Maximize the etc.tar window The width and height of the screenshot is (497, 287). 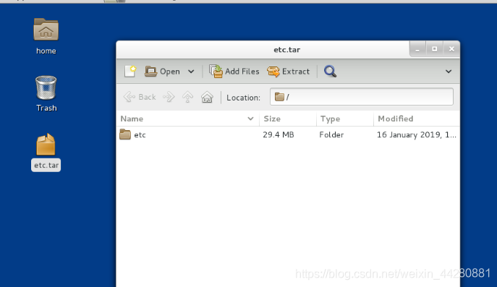point(435,49)
